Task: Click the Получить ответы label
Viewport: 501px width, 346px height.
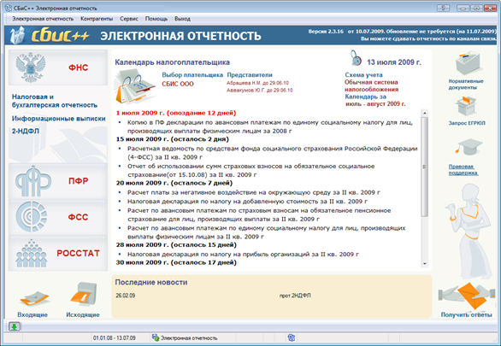Action: coord(467,314)
